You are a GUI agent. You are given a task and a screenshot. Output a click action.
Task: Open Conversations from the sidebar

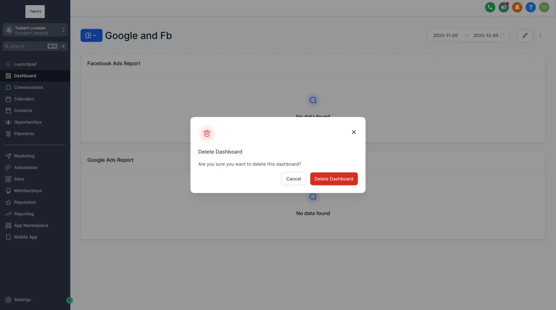[x=35, y=87]
